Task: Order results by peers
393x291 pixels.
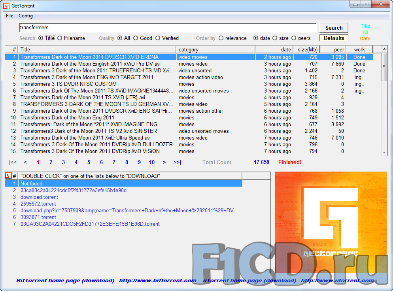Action: pos(294,38)
